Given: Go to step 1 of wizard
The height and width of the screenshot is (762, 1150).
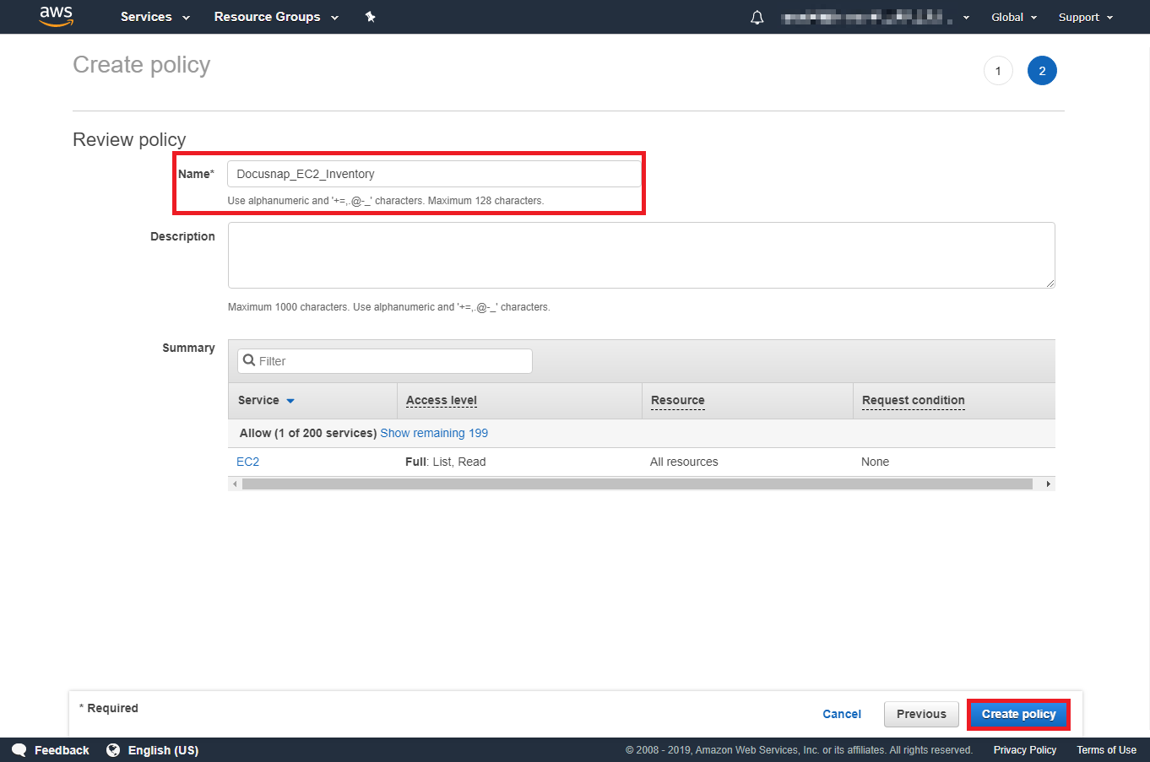Looking at the screenshot, I should click(x=998, y=71).
